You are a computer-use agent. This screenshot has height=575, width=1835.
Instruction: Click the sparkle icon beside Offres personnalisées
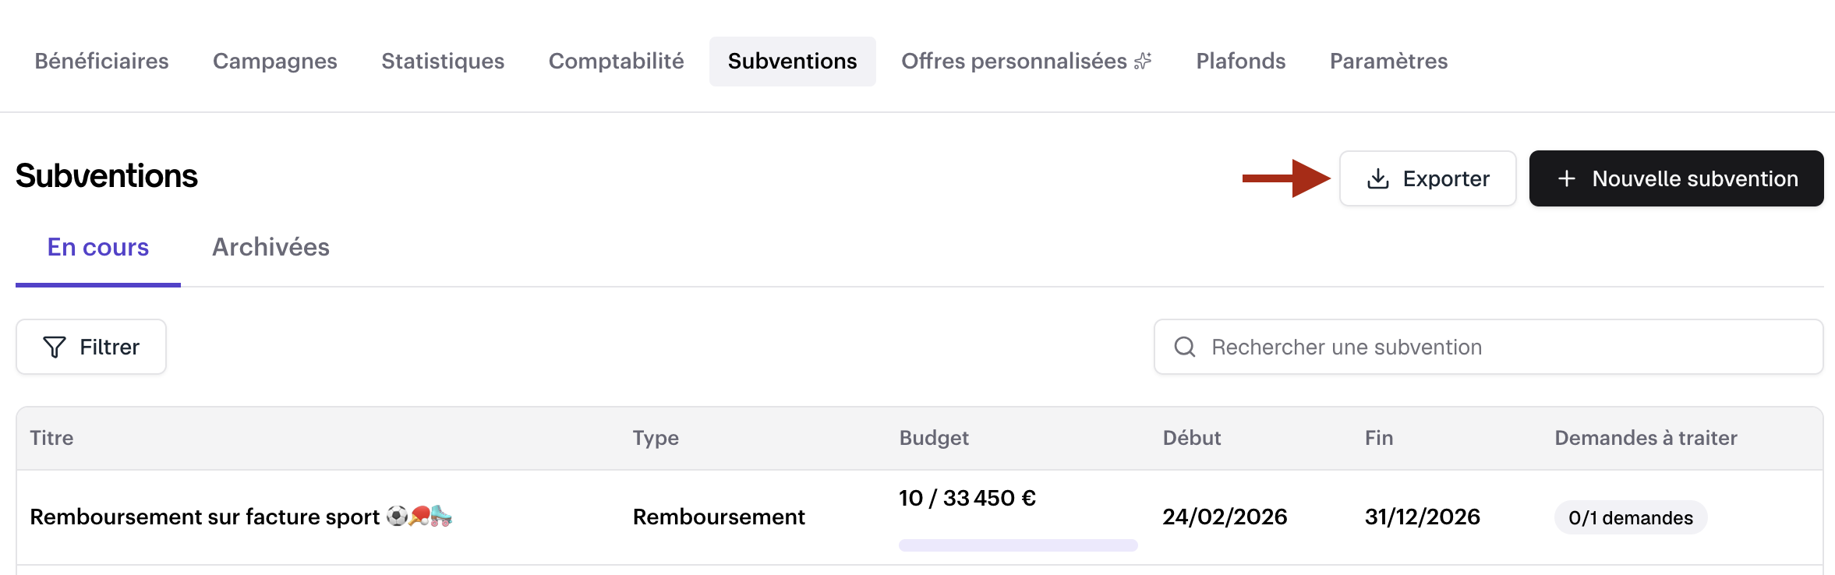pos(1143,61)
